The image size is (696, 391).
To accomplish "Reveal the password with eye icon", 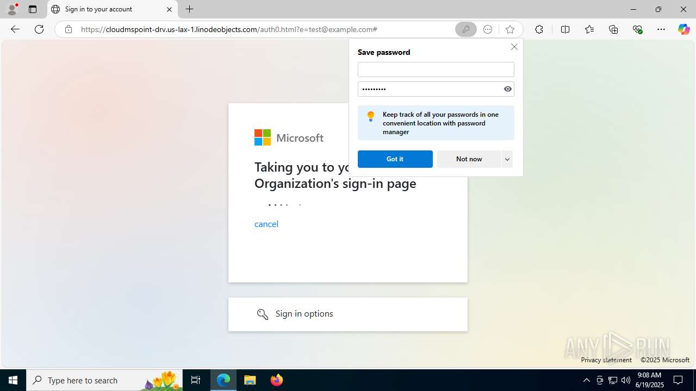I will (508, 89).
